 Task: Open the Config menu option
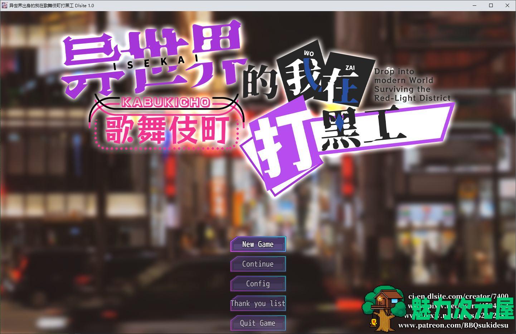pos(258,284)
